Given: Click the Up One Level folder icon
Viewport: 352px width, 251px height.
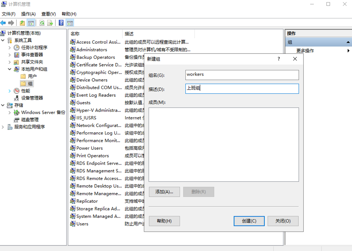Looking at the screenshot, I should point(23,23).
